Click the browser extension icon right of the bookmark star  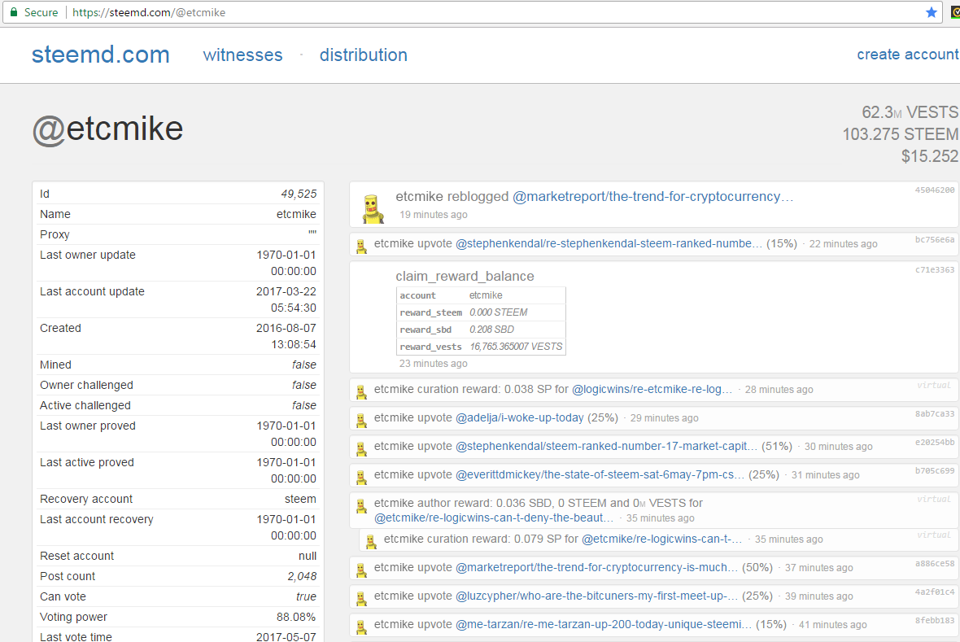tap(955, 12)
